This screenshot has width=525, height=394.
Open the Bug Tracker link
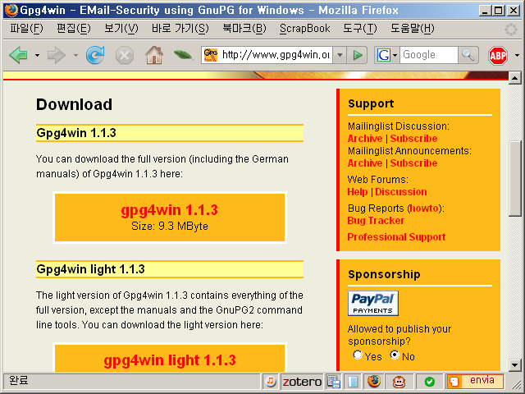tap(376, 221)
